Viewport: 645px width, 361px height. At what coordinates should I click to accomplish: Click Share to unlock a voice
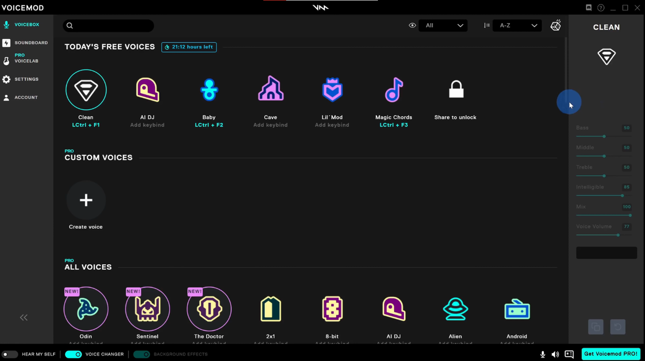(x=455, y=90)
